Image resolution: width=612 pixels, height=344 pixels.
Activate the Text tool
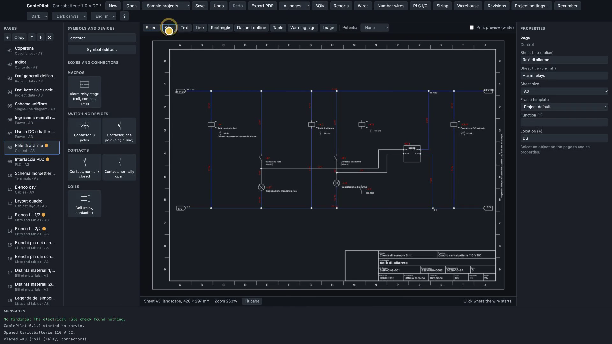[185, 28]
